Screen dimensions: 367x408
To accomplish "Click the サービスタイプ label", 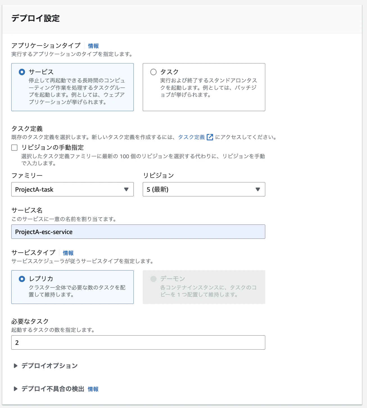I will [x=33, y=253].
